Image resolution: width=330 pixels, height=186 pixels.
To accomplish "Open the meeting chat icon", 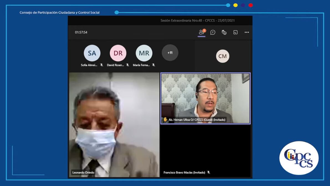I will pos(213,32).
